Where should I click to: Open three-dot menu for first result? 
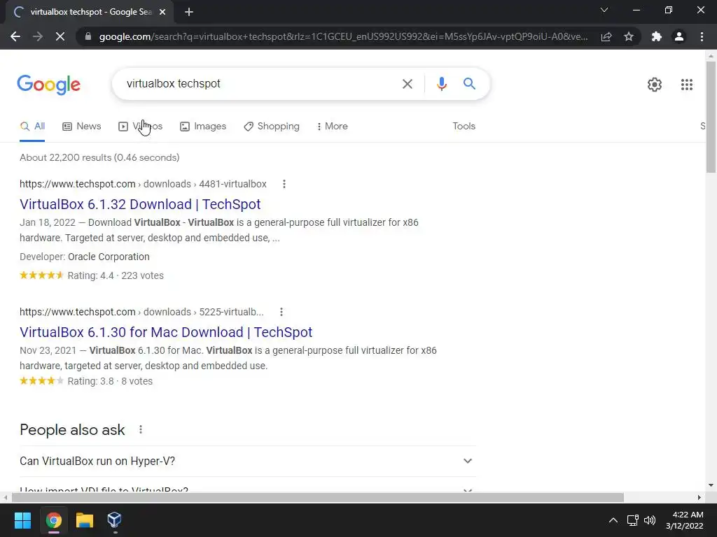click(x=284, y=184)
